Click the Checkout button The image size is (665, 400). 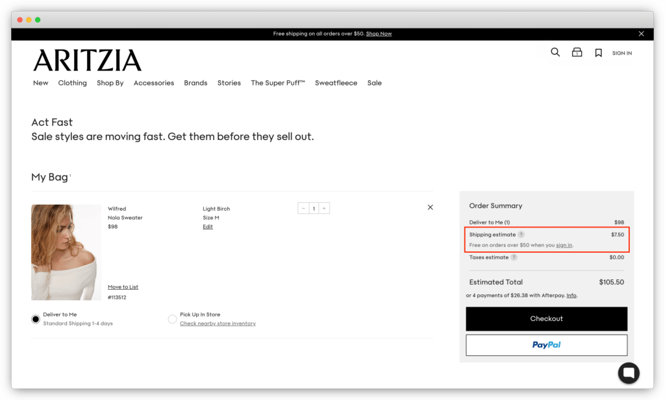[x=546, y=319]
